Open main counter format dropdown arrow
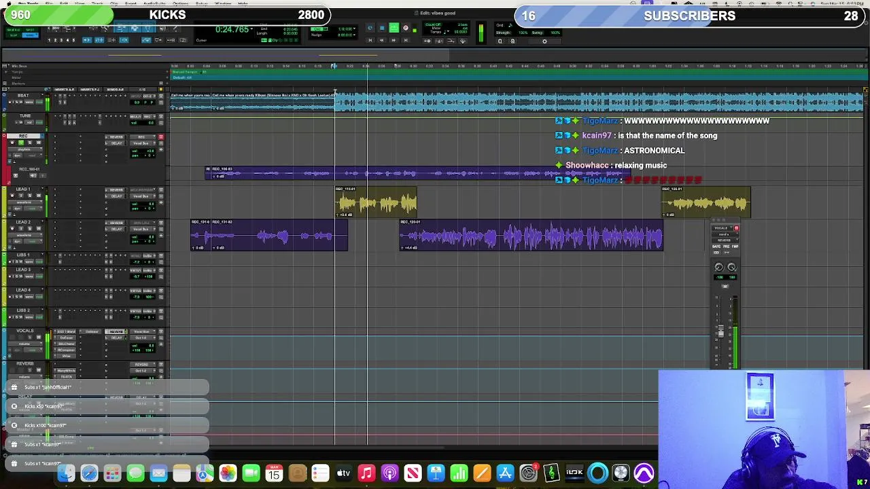 click(251, 28)
